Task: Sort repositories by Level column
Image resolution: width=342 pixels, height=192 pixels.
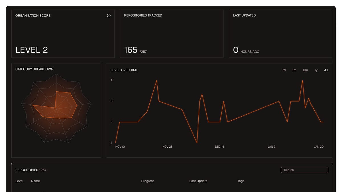Action: [19, 181]
